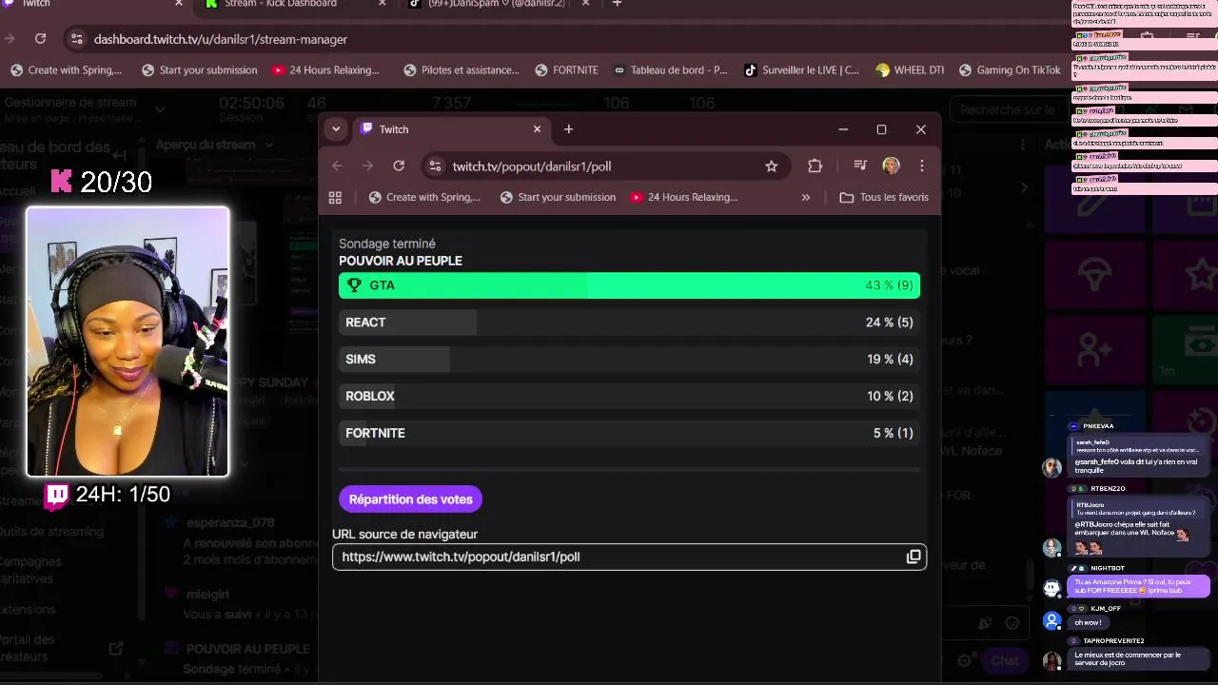Open Portail des créateurs external link icon
The width and height of the screenshot is (1218, 685).
pyautogui.click(x=116, y=648)
